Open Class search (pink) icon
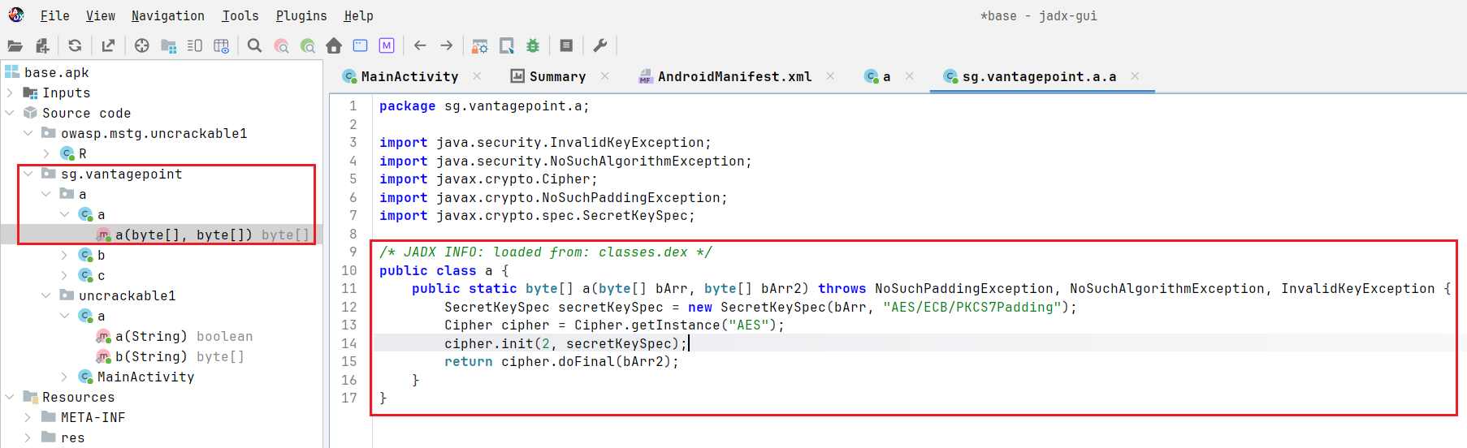The height and width of the screenshot is (448, 1467). (281, 45)
